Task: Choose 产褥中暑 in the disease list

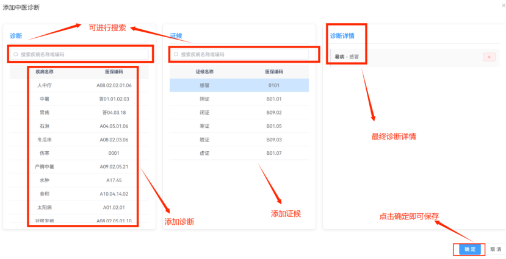Action: click(45, 166)
